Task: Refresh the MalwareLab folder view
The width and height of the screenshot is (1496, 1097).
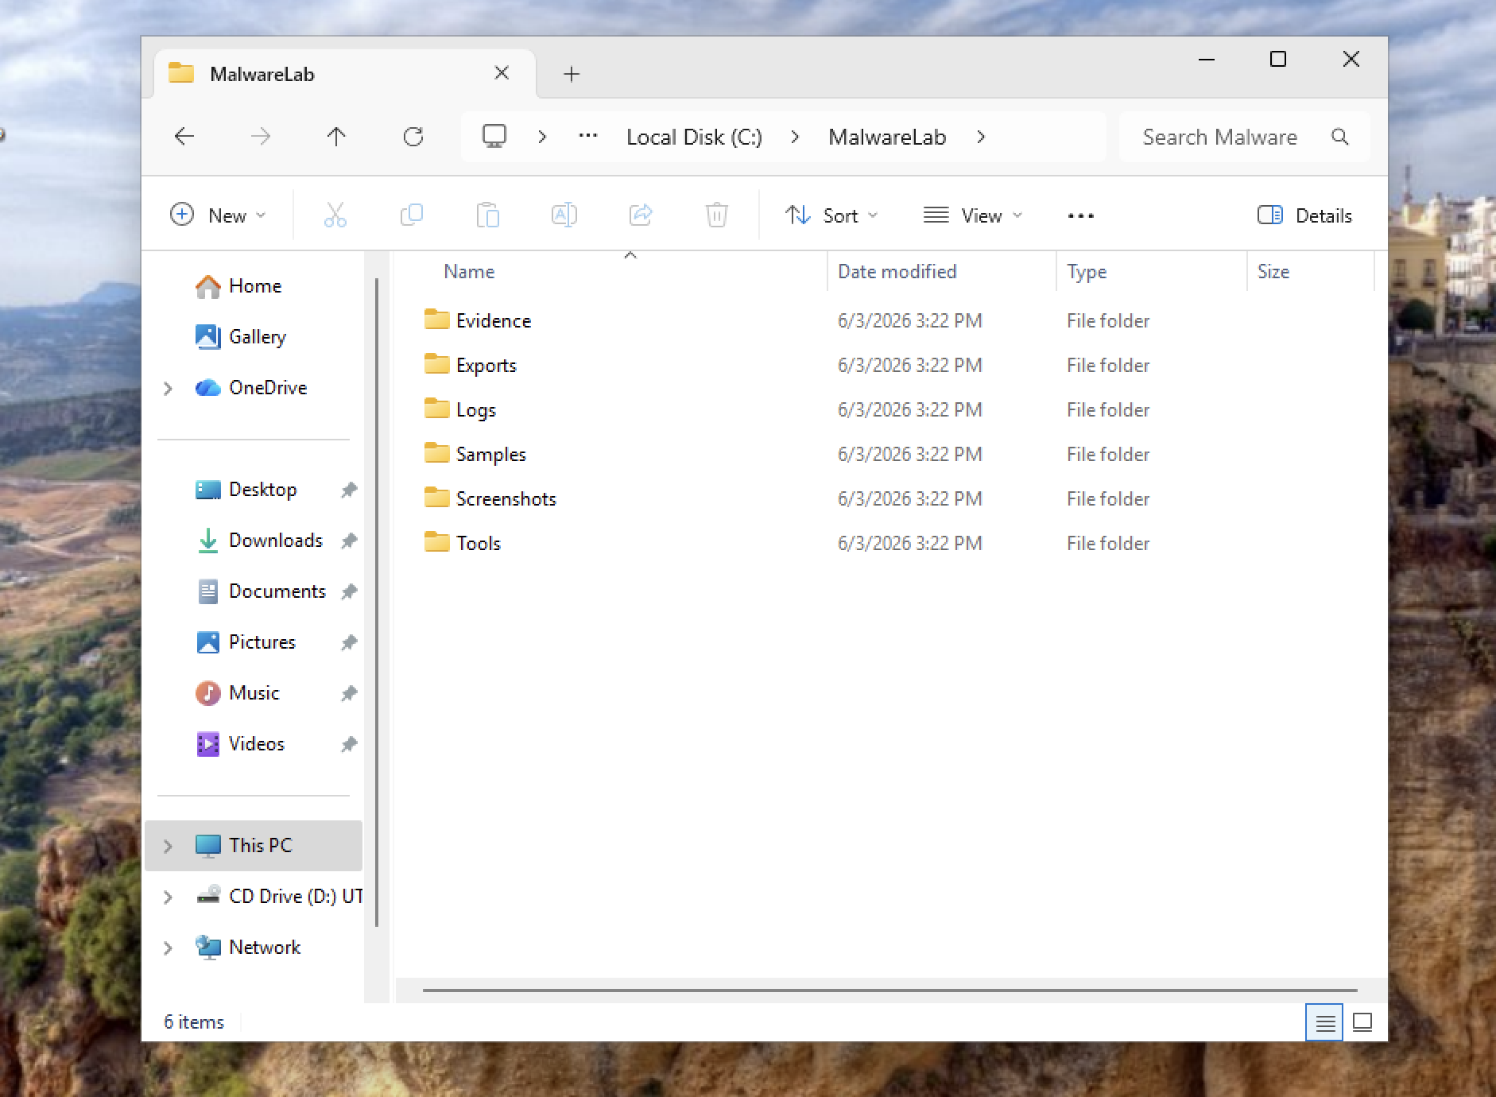Action: click(x=413, y=137)
